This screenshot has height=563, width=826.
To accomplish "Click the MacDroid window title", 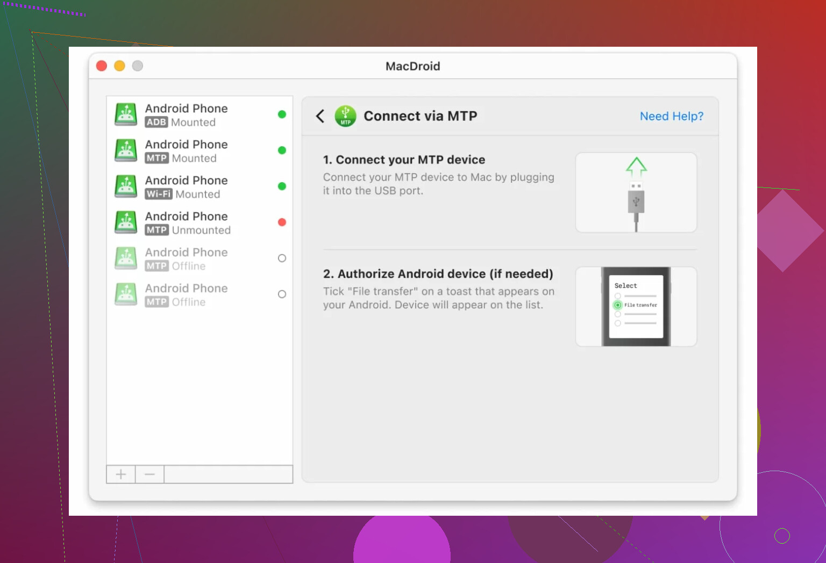I will coord(412,66).
